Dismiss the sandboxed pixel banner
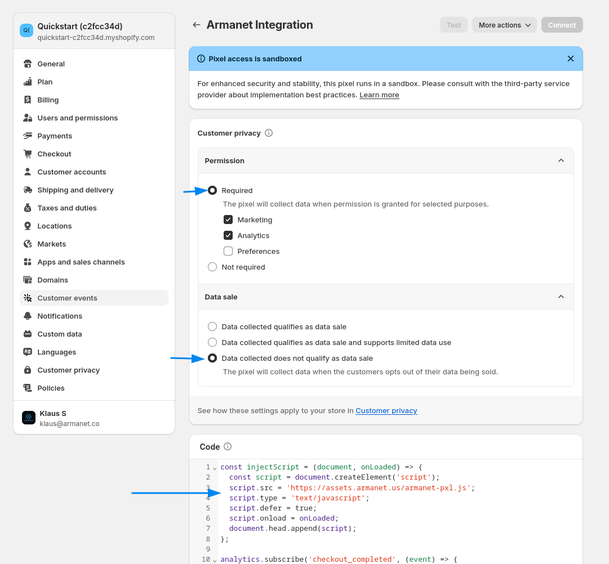This screenshot has width=609, height=564. pos(570,59)
